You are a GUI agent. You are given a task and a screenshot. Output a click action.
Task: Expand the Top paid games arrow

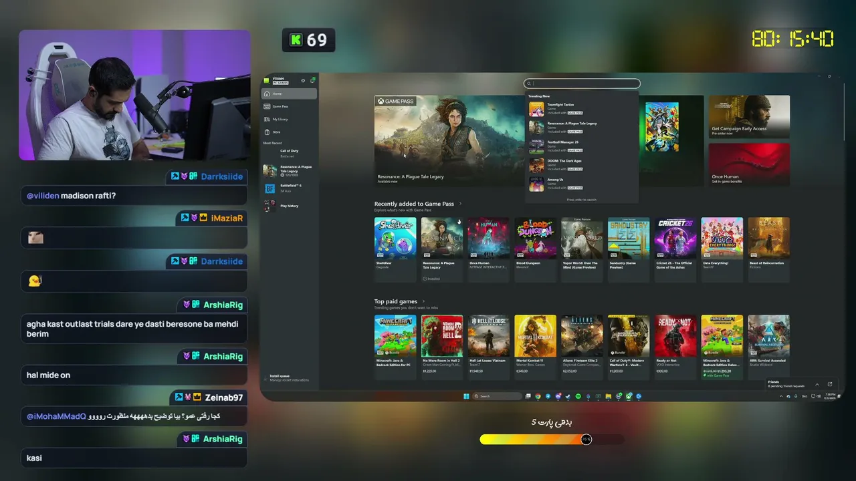click(x=423, y=301)
